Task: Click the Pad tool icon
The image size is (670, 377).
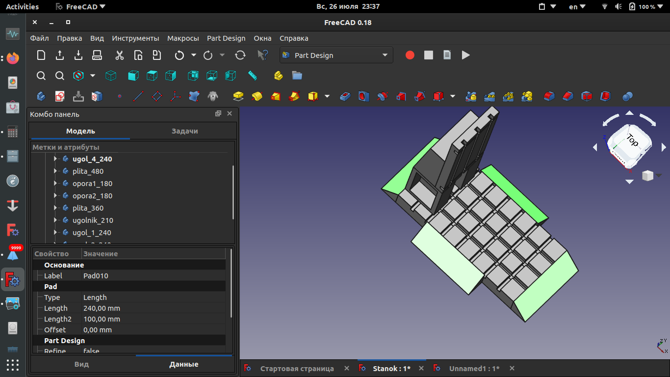Action: [x=238, y=96]
